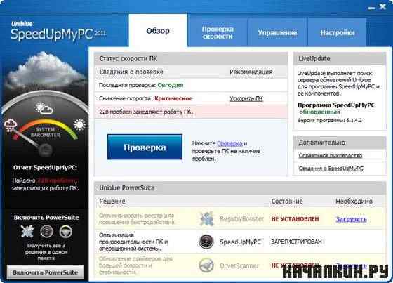Image resolution: width=393 pixels, height=283 pixels.
Task: Click the SpeedUpMyPC round product icon
Action: pos(206,242)
